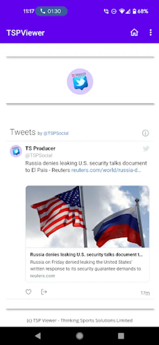Open the TS Producer profile avatar
This screenshot has height=345, width=159.
tap(16, 151)
